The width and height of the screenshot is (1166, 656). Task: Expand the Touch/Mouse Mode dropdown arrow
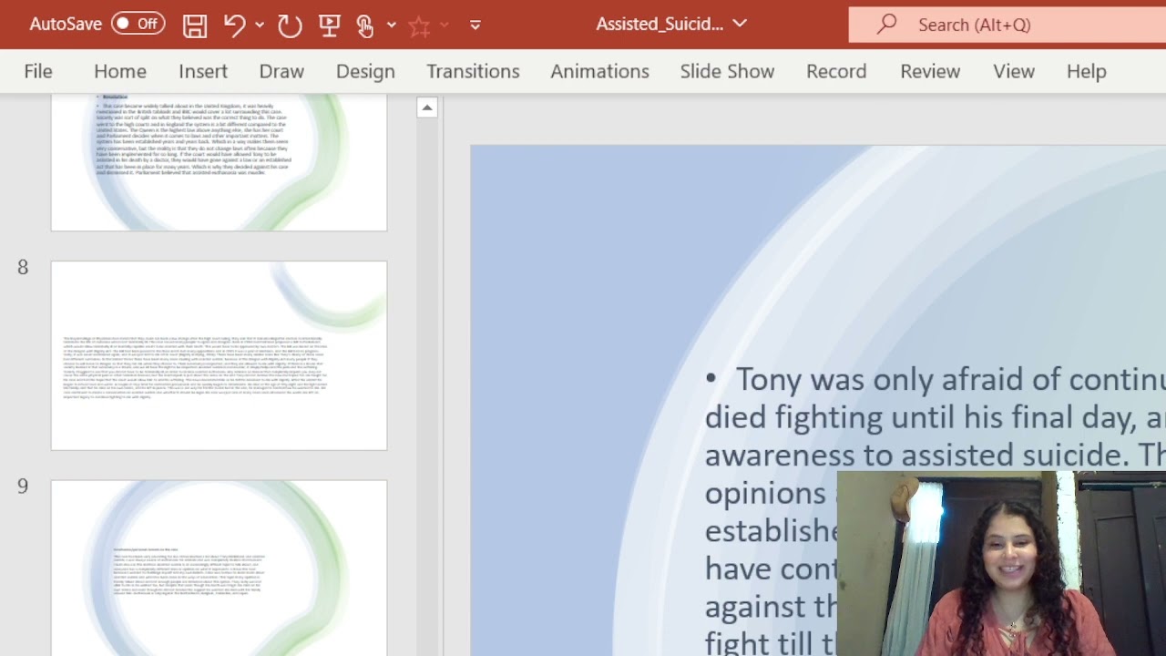point(392,25)
